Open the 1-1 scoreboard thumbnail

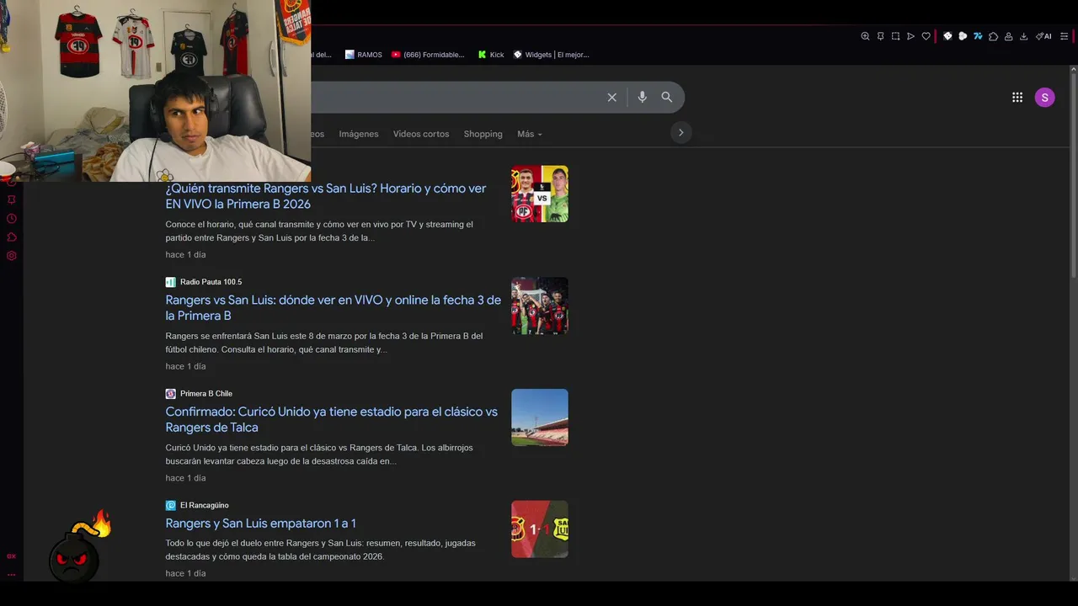click(x=540, y=529)
